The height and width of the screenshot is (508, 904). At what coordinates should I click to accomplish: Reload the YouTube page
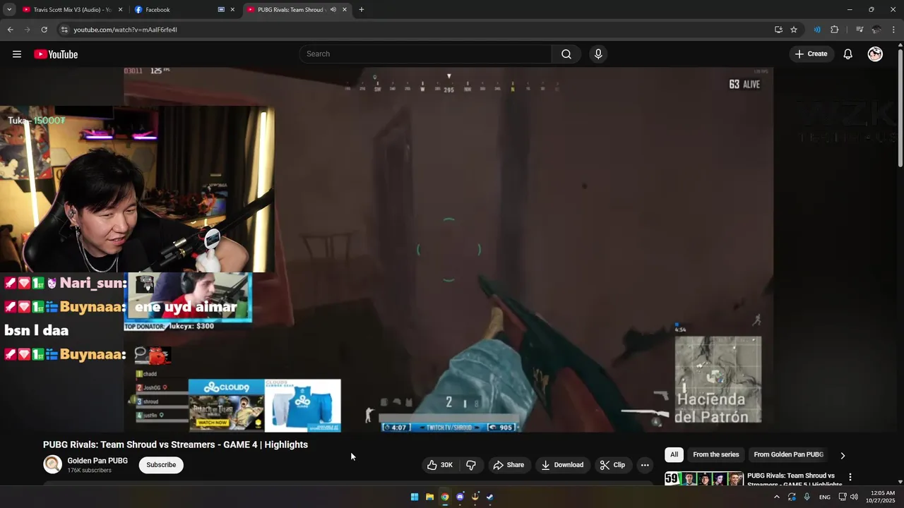click(44, 30)
